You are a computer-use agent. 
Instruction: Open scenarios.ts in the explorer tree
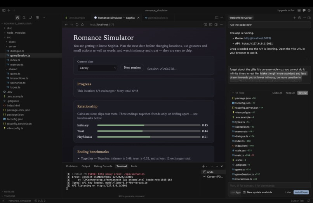[x=18, y=83]
